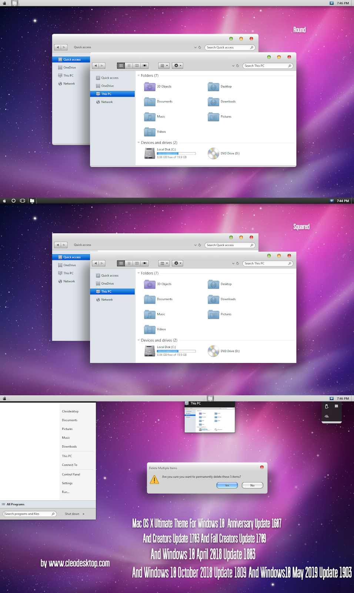Image resolution: width=354 pixels, height=593 pixels.
Task: Open Documents folder in Round screenshot
Action: click(x=158, y=102)
